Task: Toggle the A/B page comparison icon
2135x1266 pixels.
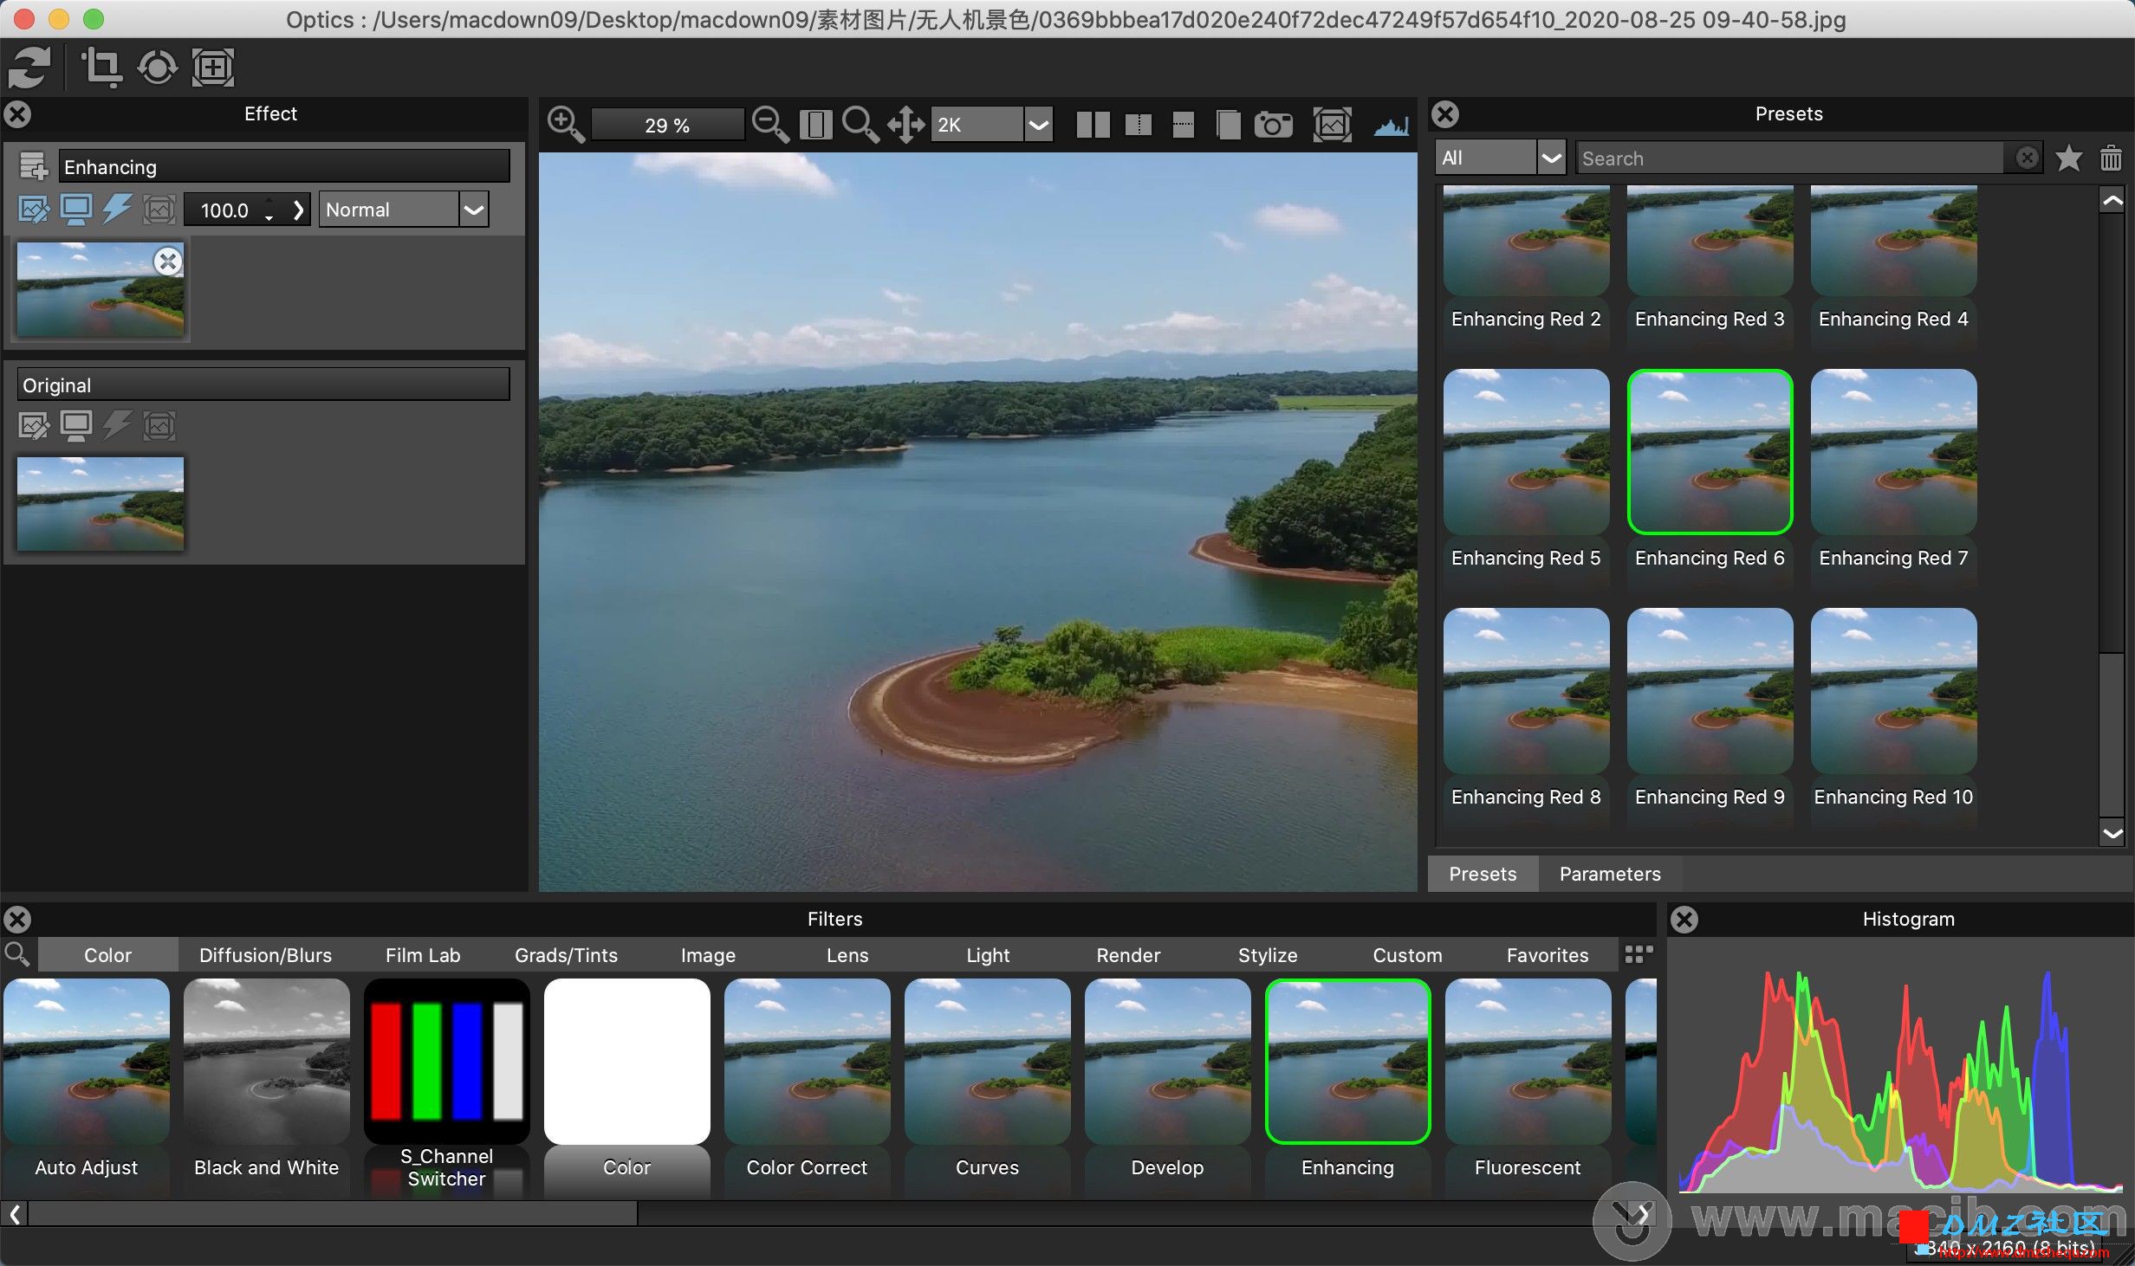Action: pyautogui.click(x=1228, y=125)
